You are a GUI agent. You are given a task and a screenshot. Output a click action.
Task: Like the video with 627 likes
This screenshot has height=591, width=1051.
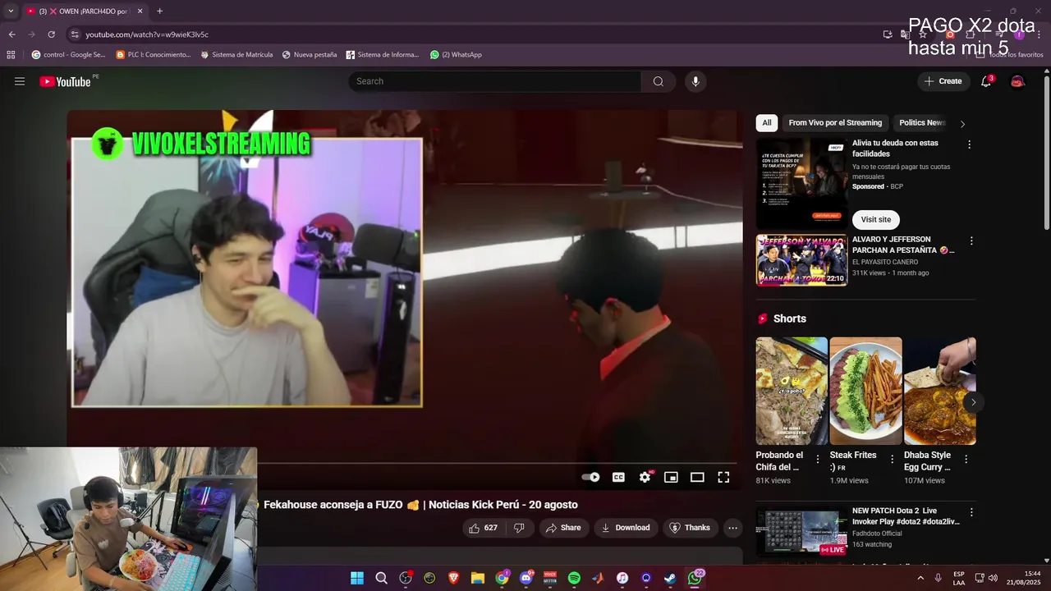coord(483,528)
